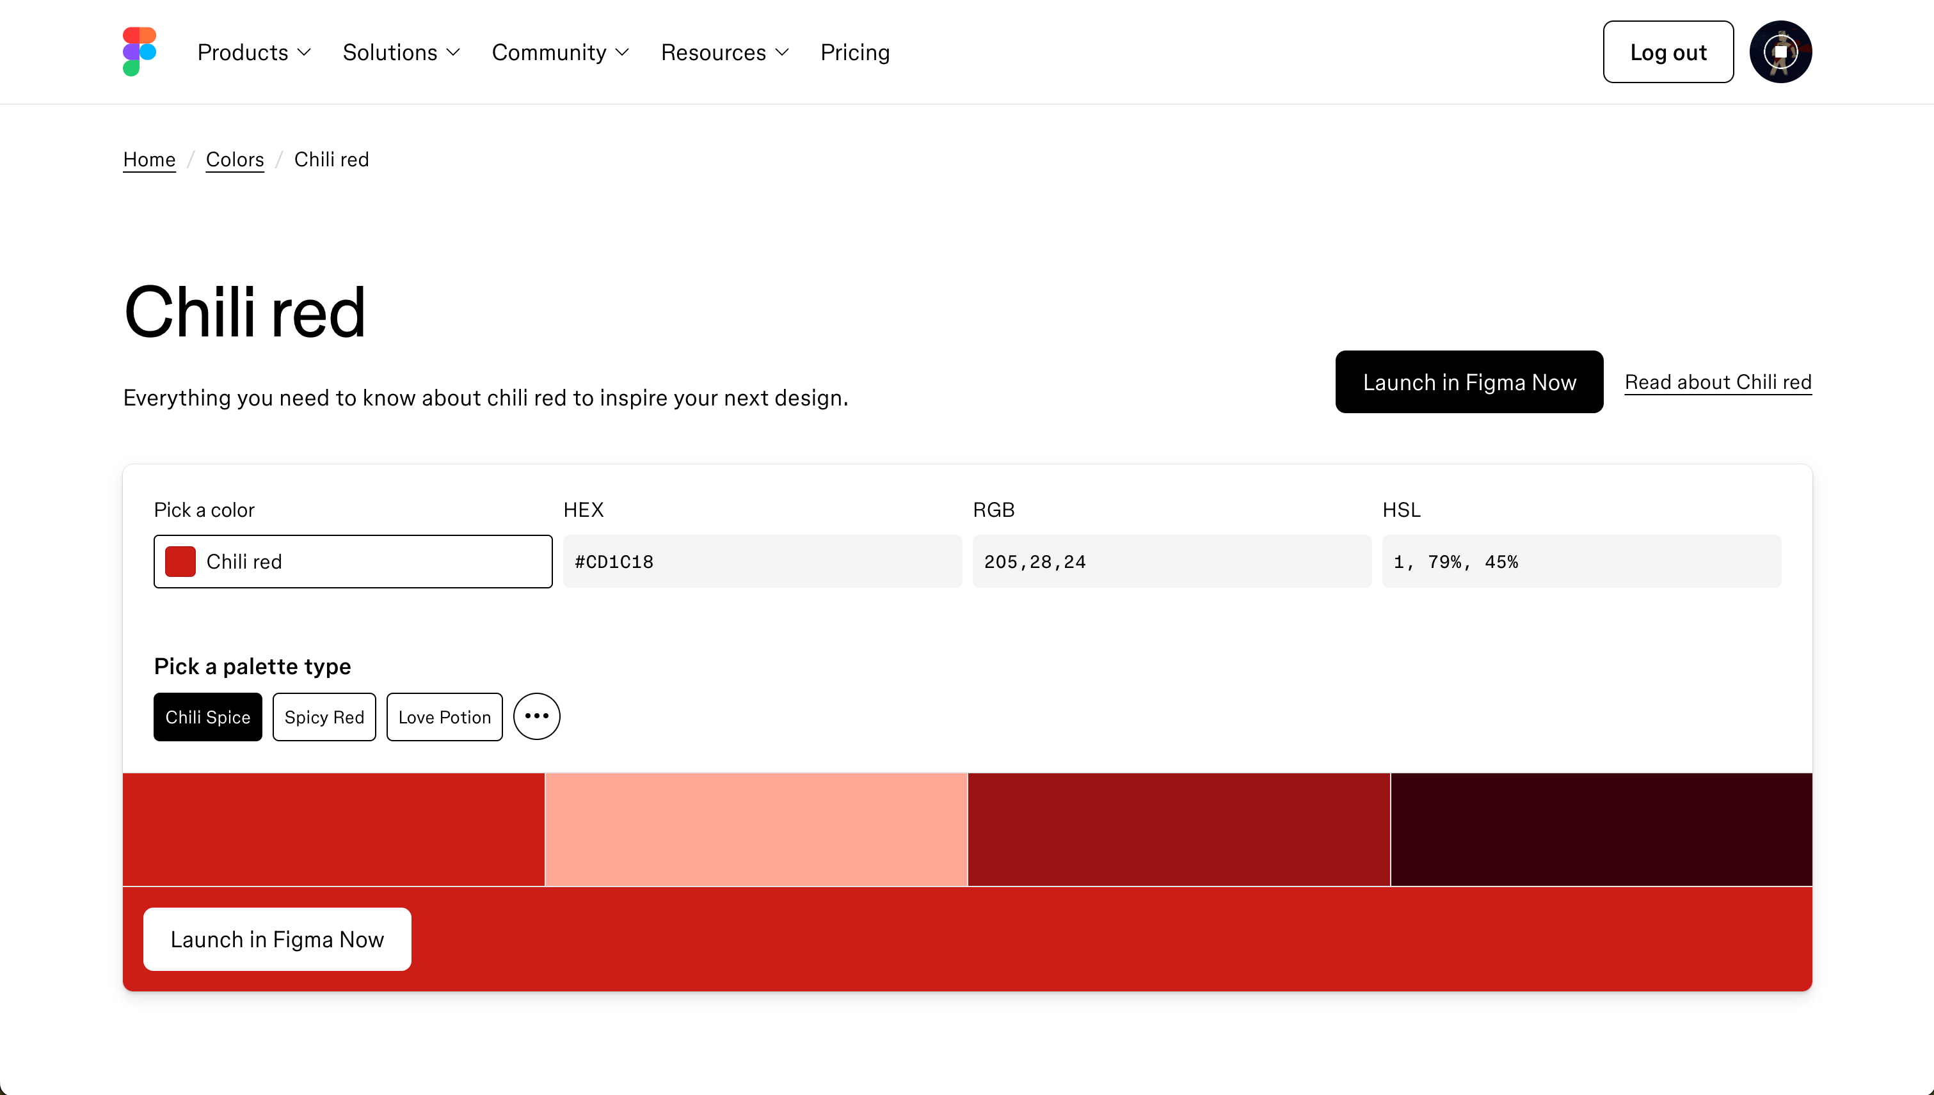The height and width of the screenshot is (1095, 1934).
Task: Choose the Love Potion palette
Action: (x=444, y=718)
